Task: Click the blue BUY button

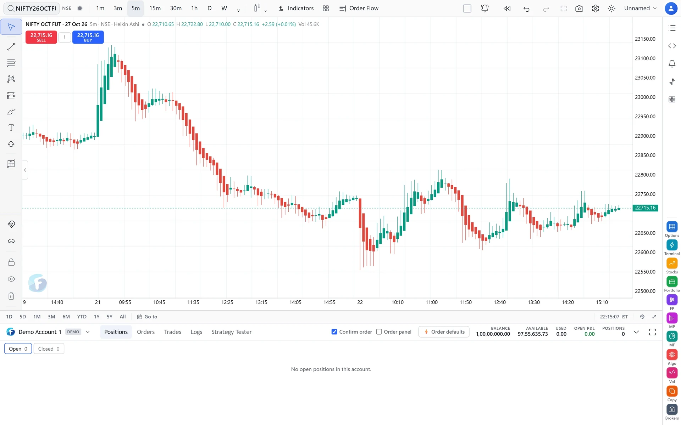Action: coord(88,37)
